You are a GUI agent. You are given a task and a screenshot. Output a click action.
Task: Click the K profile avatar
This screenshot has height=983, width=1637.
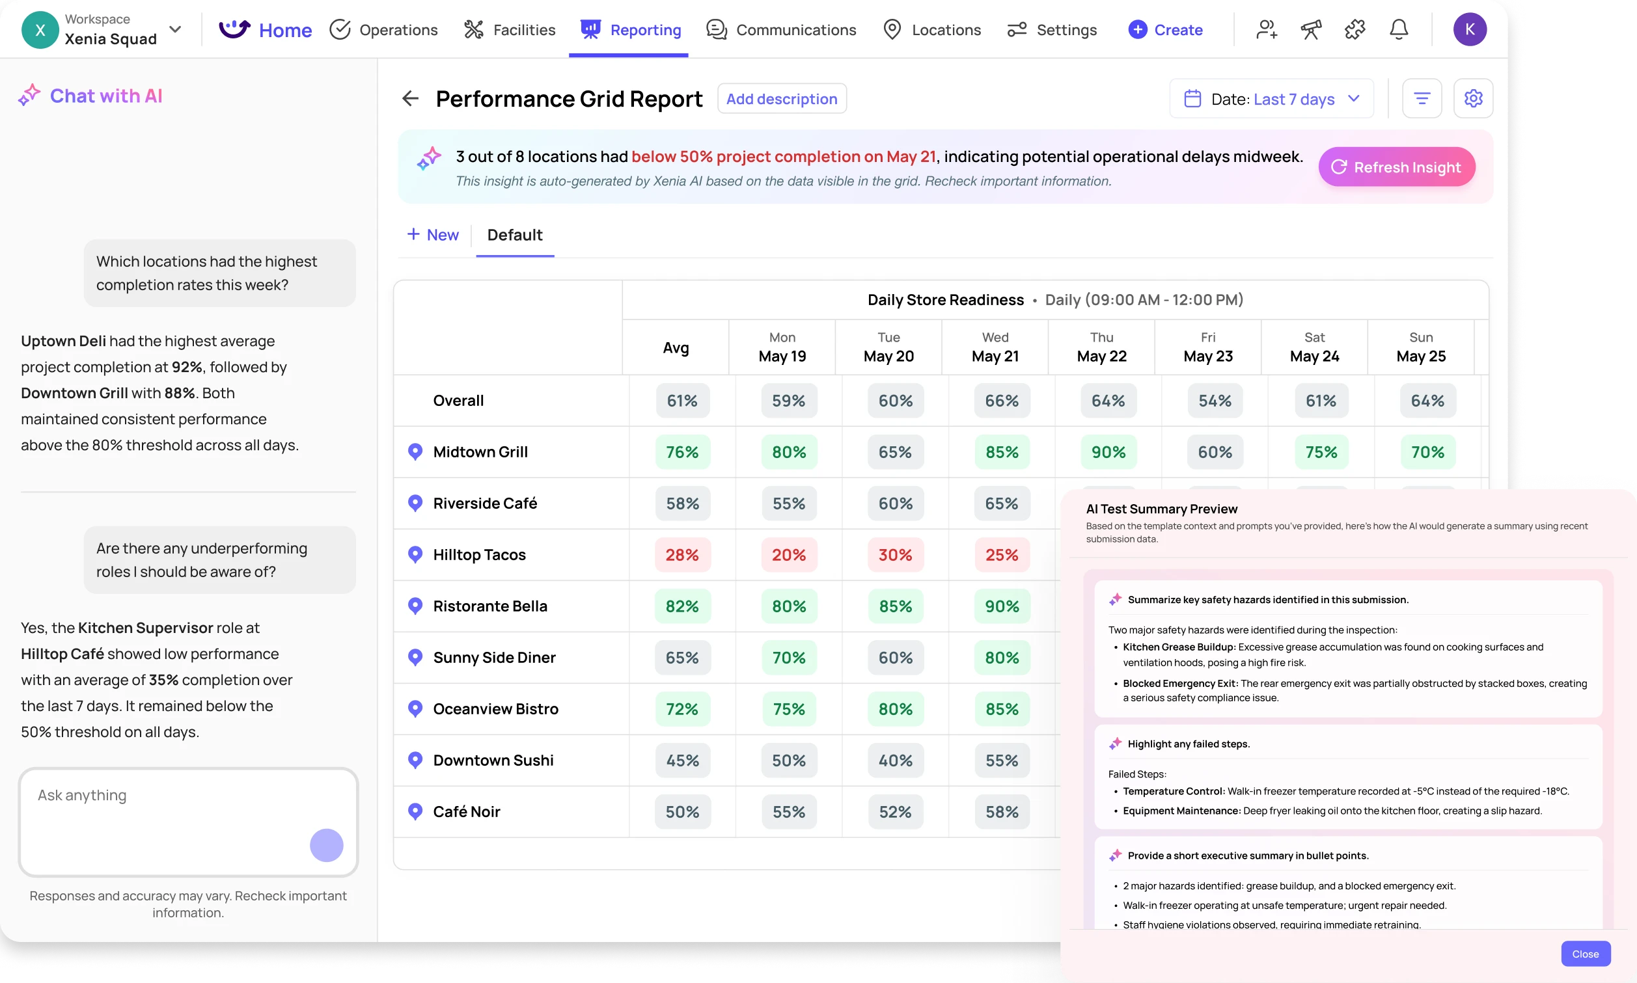[x=1469, y=29]
